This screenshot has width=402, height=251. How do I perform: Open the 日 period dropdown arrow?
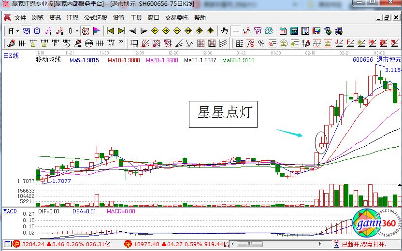coord(17,31)
